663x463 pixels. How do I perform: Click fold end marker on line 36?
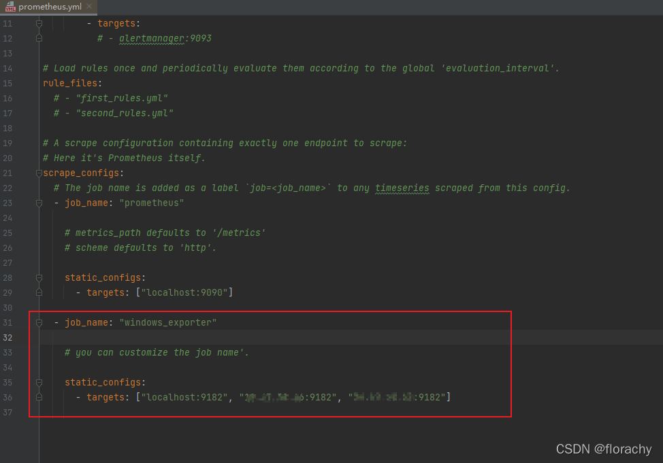point(39,397)
